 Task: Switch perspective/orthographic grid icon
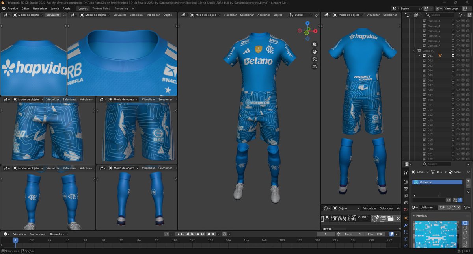[315, 67]
